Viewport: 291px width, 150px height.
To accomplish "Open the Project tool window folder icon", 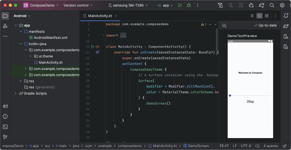I will point(5,16).
